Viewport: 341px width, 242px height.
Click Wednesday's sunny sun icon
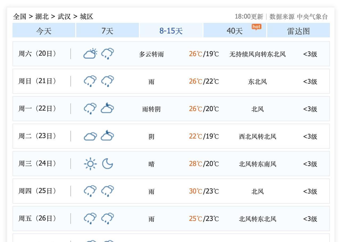(90, 164)
